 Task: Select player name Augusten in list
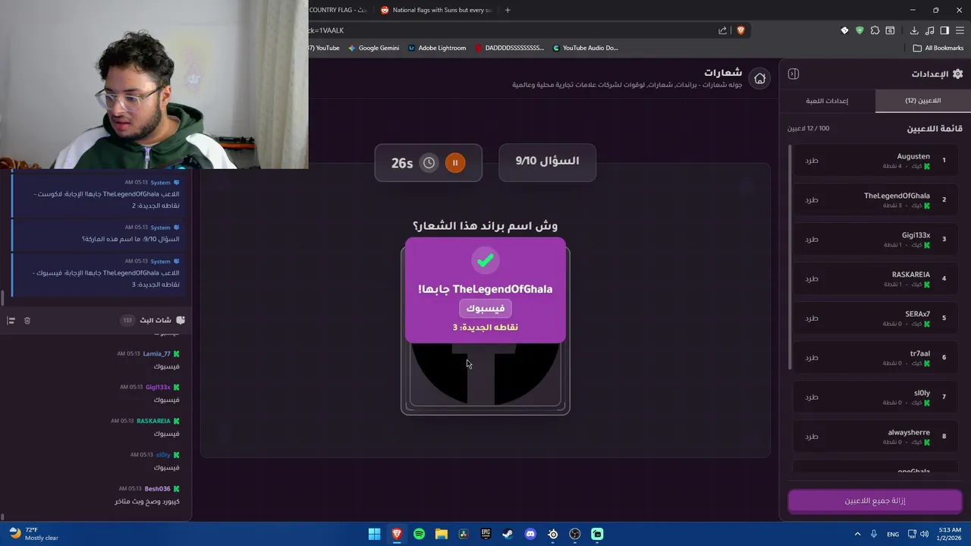pyautogui.click(x=913, y=156)
